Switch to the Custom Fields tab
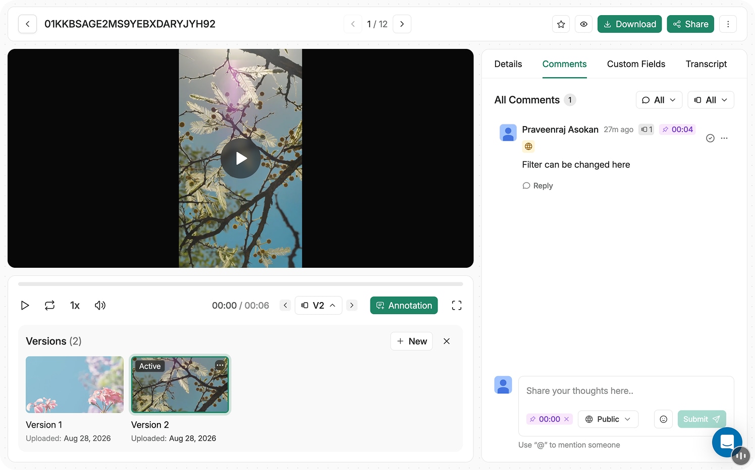The width and height of the screenshot is (755, 470). pos(636,64)
